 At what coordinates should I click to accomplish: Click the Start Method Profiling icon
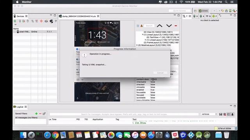(36, 21)
